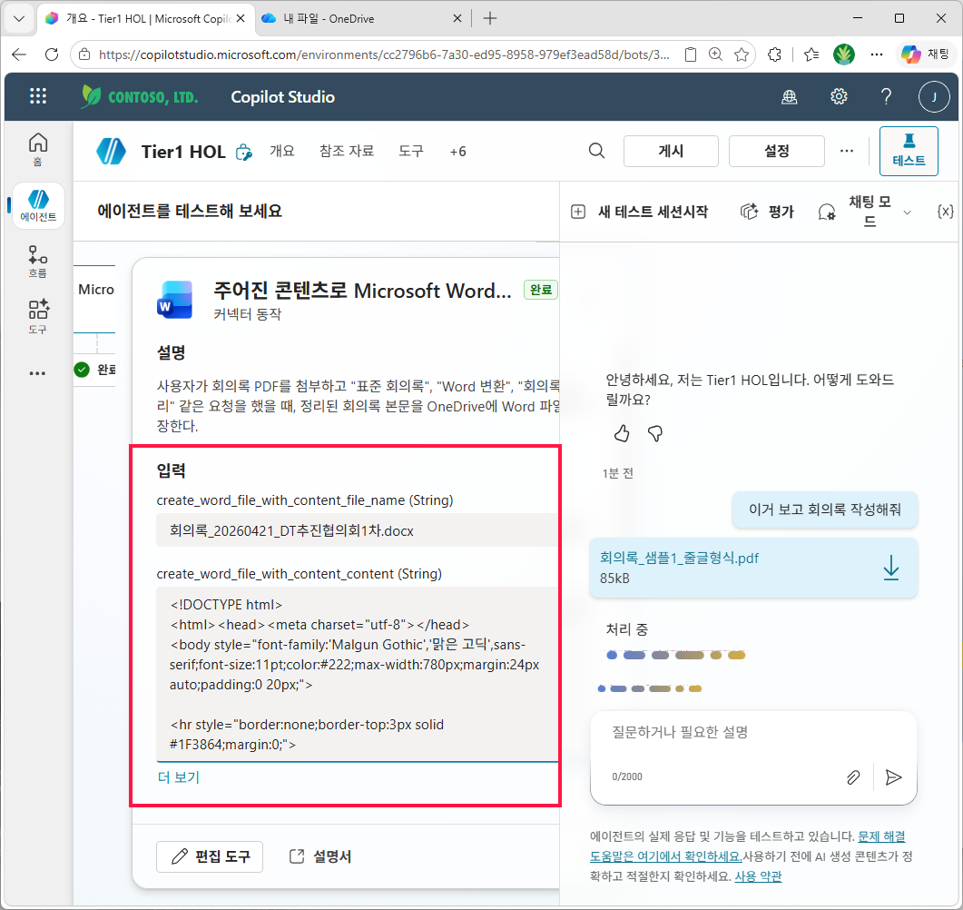This screenshot has height=910, width=963.
Task: Expand 더 보기 to show more content
Action: (x=178, y=777)
